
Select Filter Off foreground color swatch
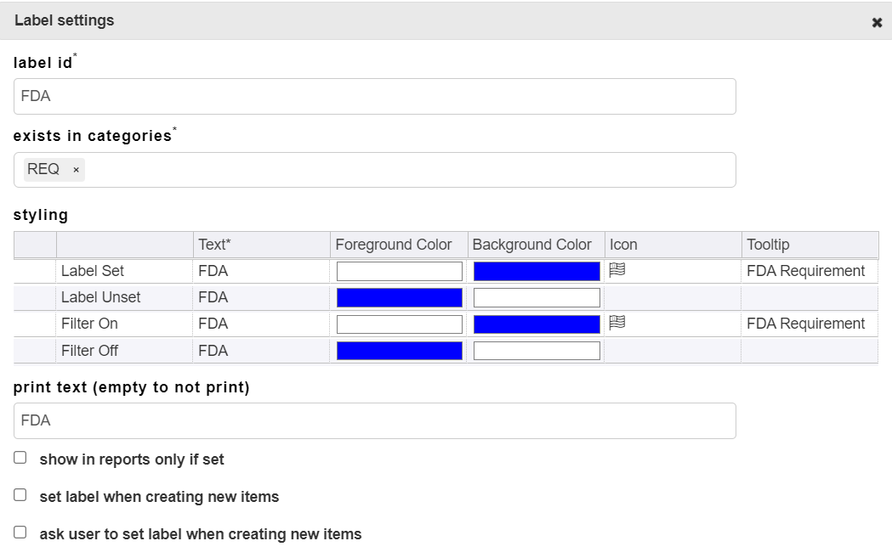400,351
